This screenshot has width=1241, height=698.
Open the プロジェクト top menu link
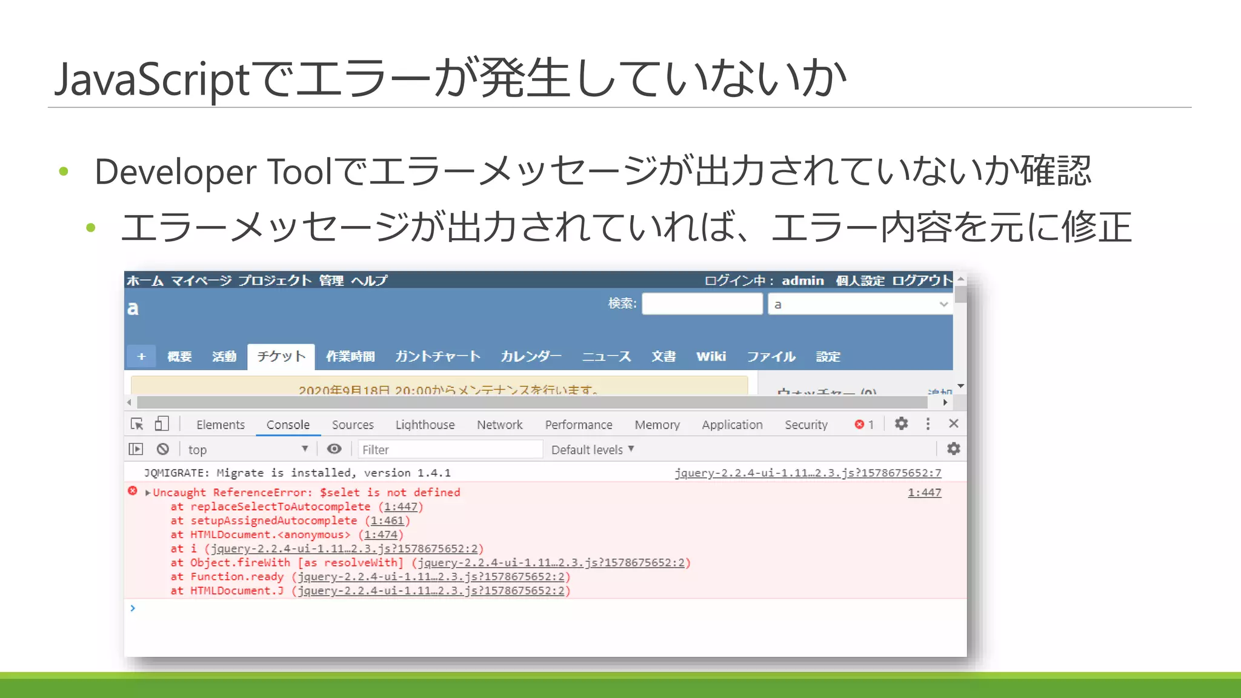(274, 281)
